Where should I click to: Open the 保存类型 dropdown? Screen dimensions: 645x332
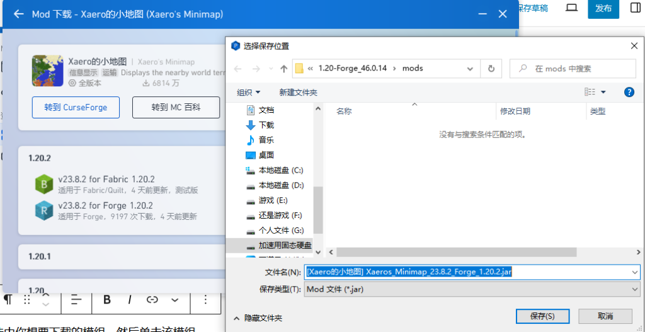tap(472, 289)
